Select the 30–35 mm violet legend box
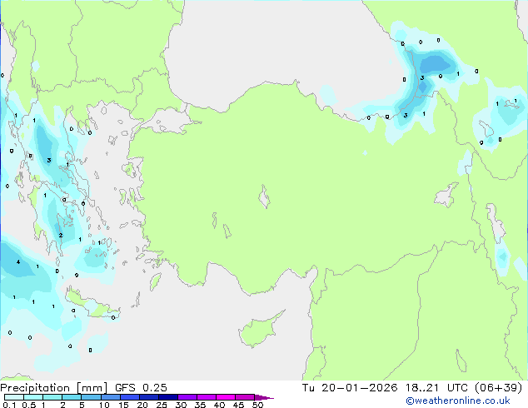The image size is (528, 408). [187, 397]
